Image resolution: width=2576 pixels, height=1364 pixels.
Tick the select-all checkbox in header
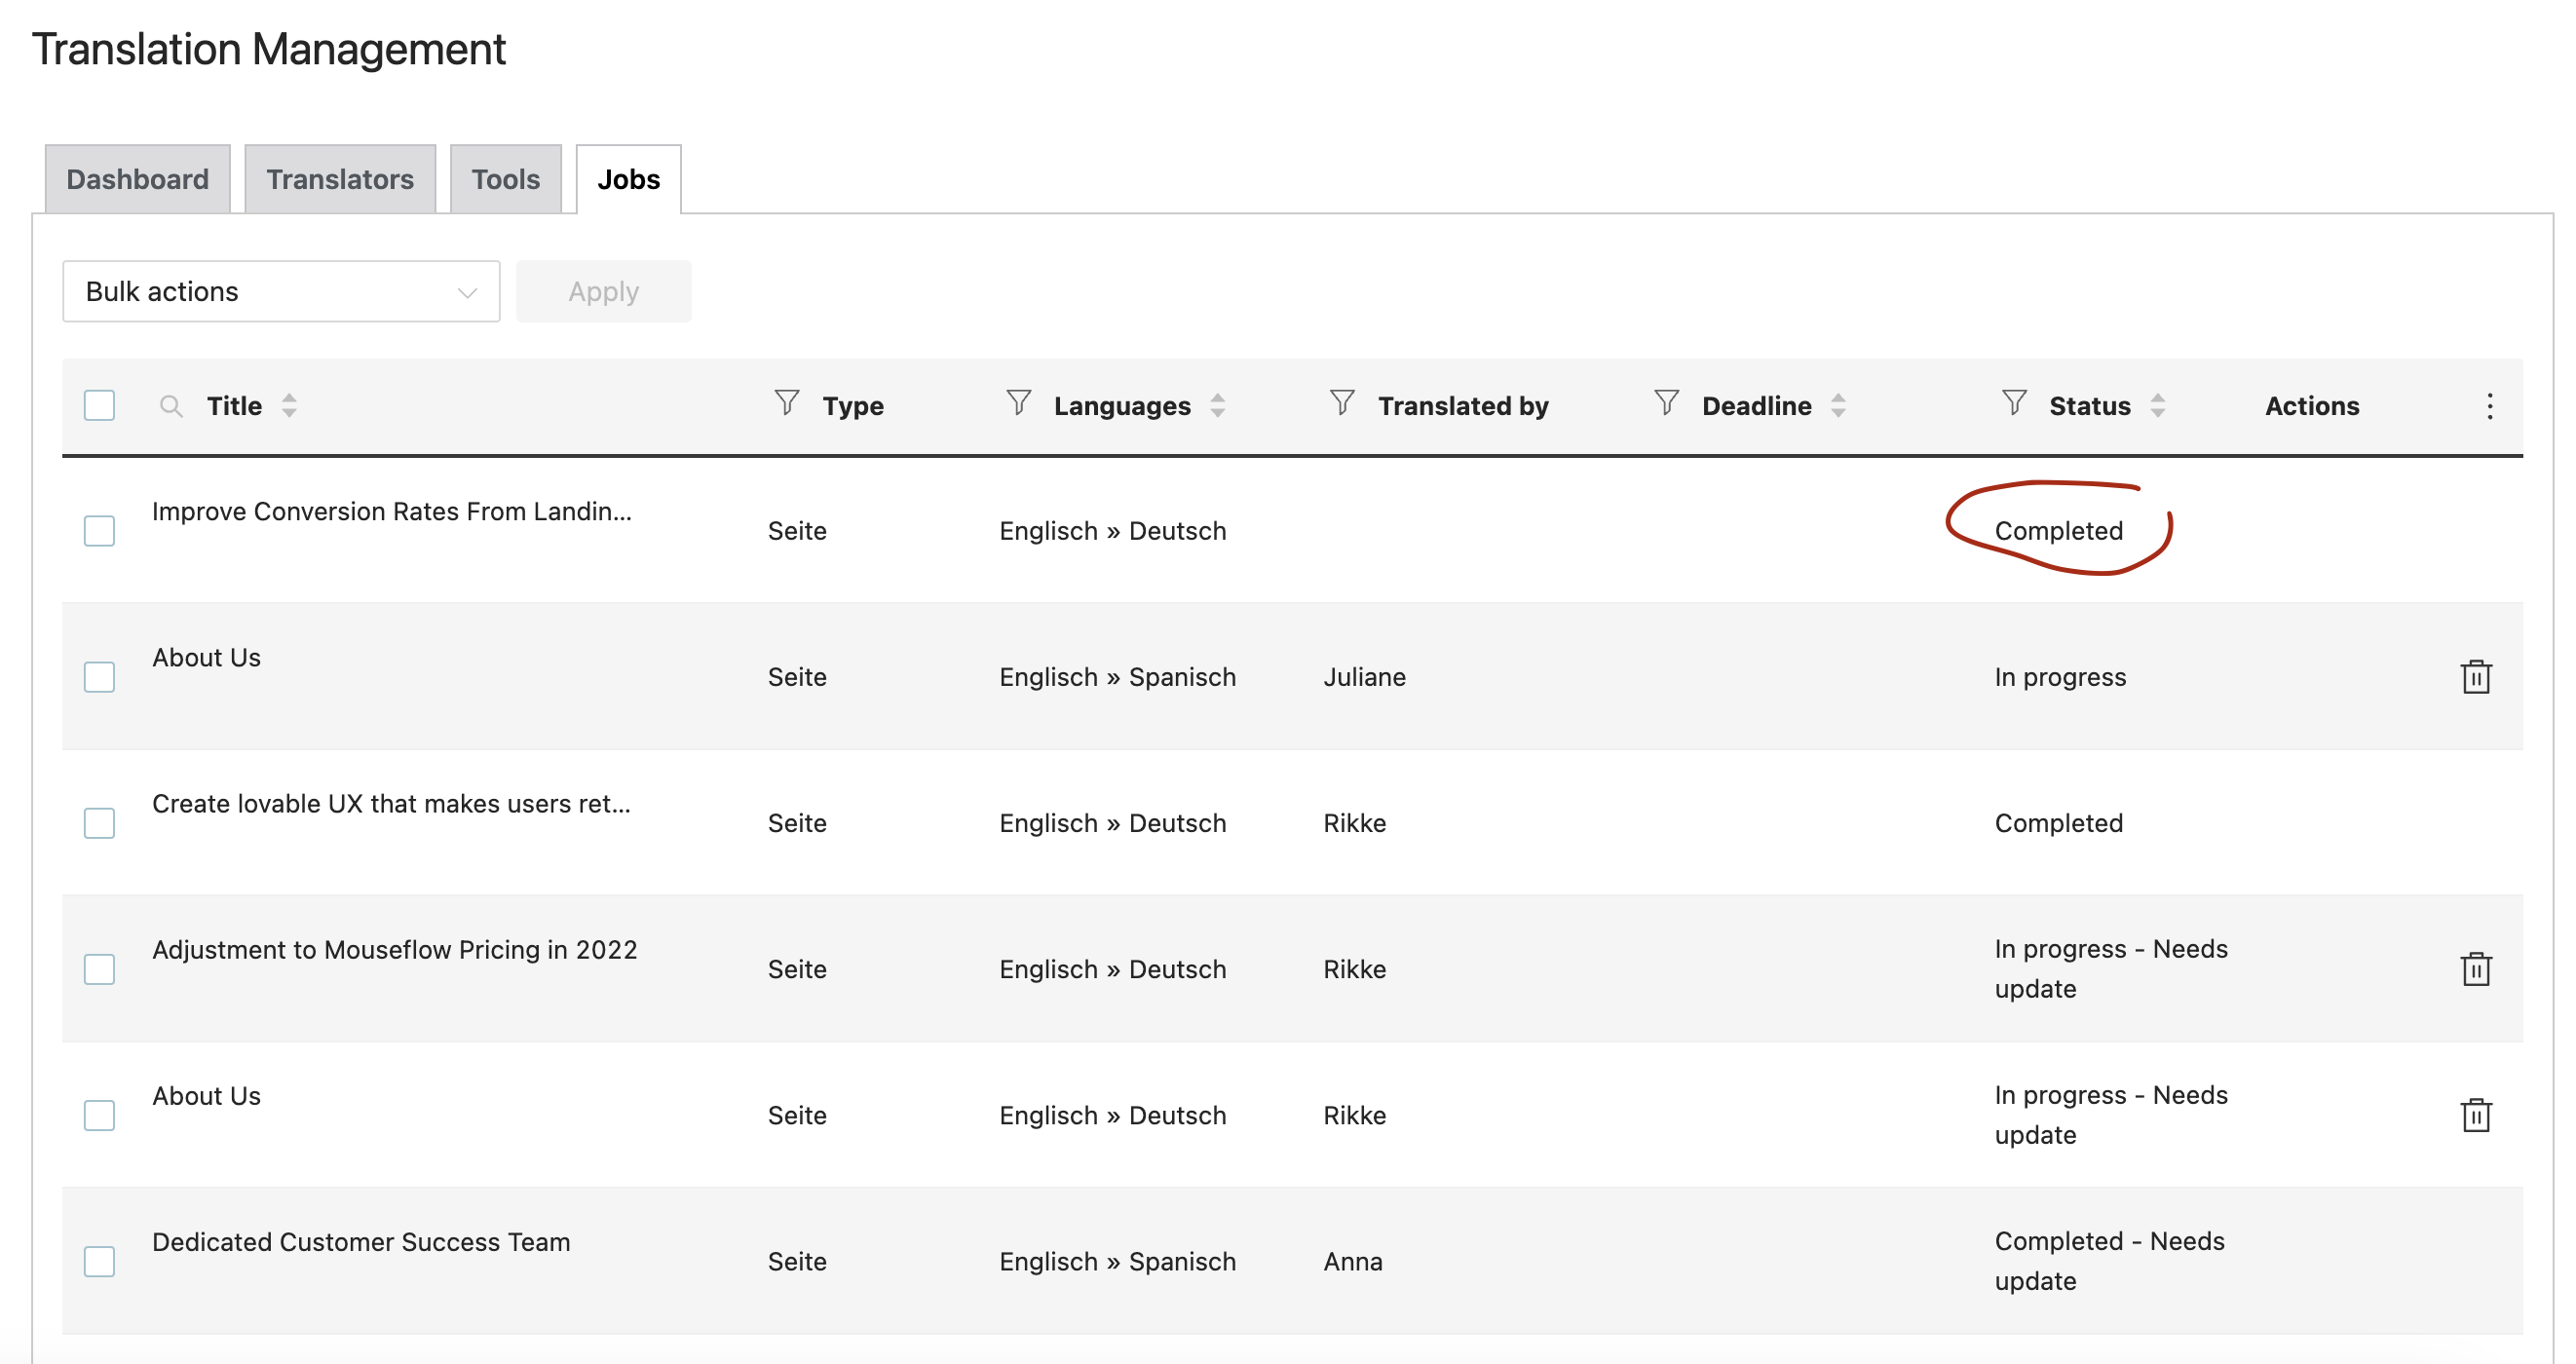point(99,405)
